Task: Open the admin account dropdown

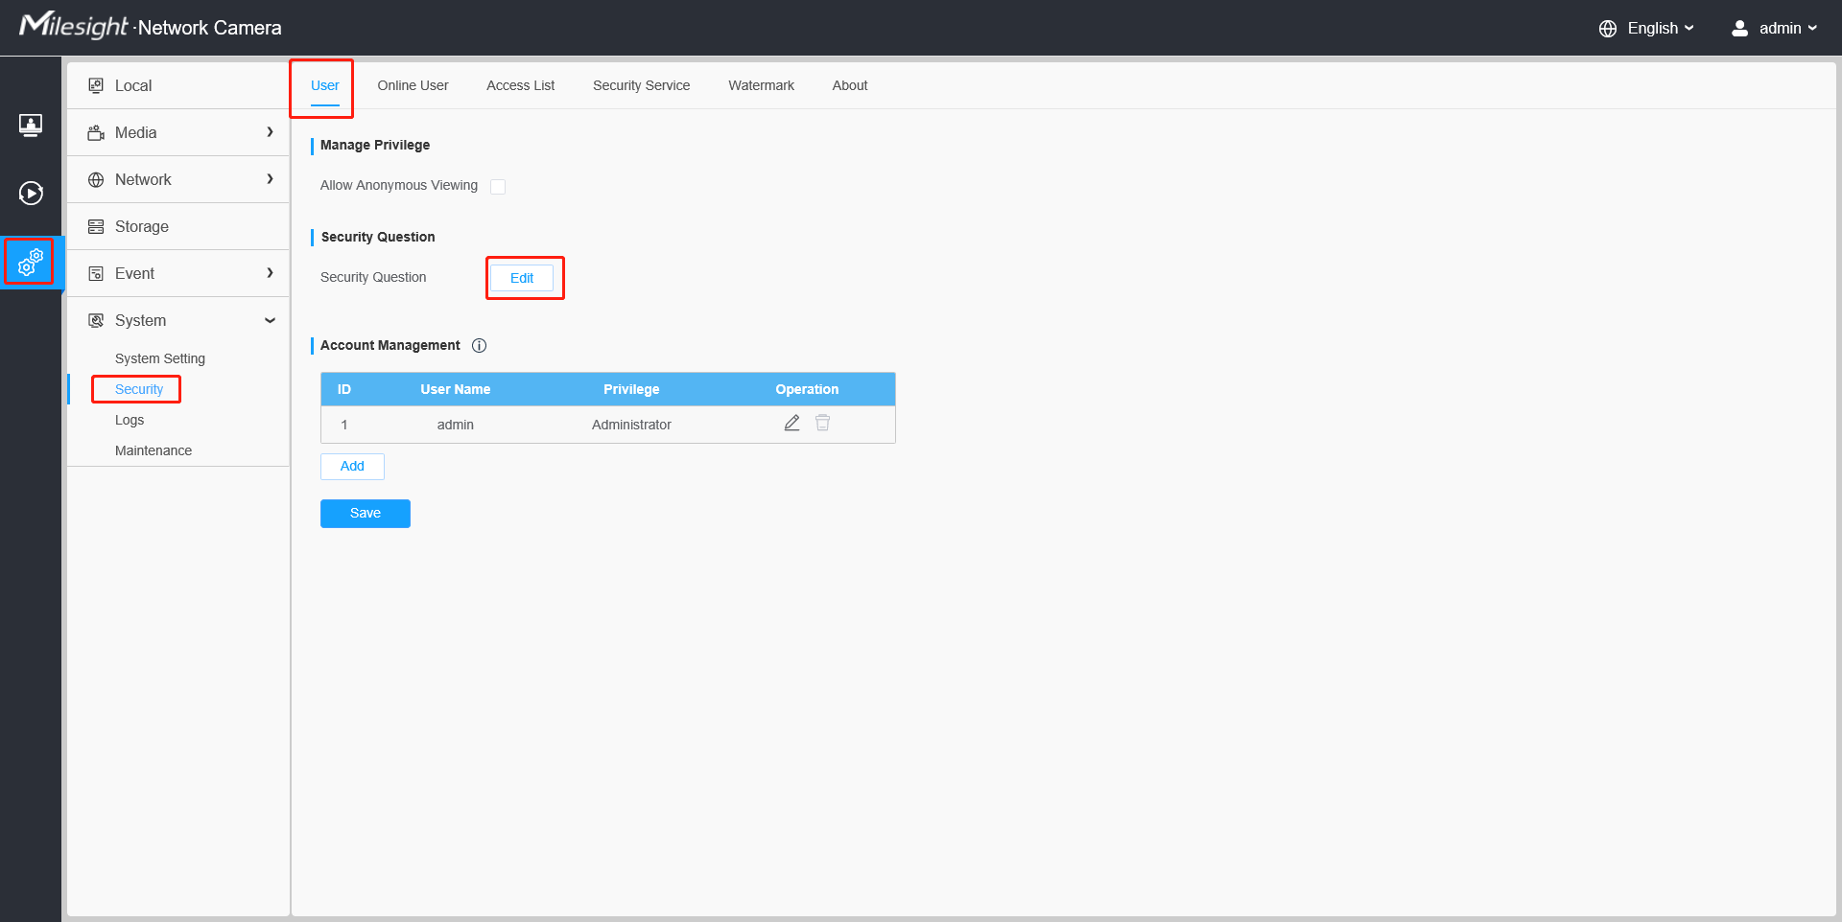Action: 1788,29
